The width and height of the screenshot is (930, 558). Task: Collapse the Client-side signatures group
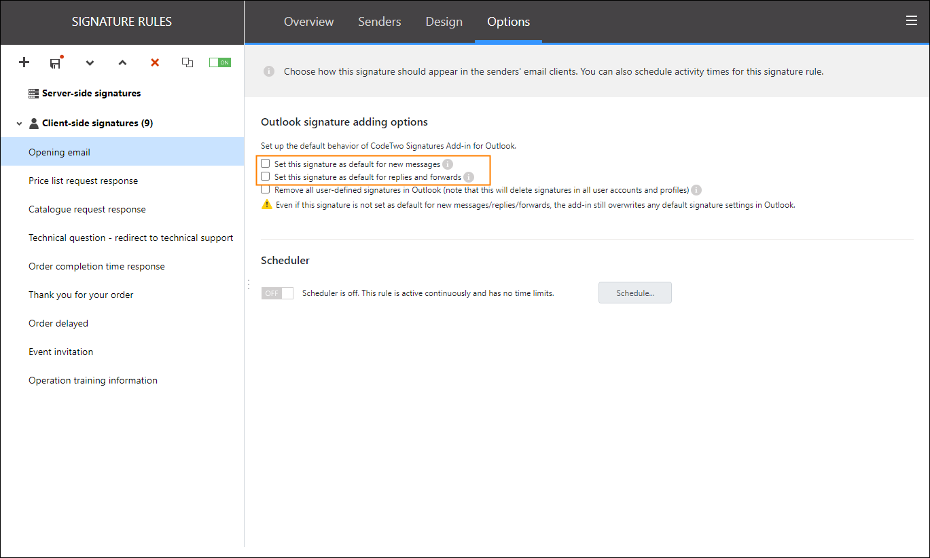19,124
